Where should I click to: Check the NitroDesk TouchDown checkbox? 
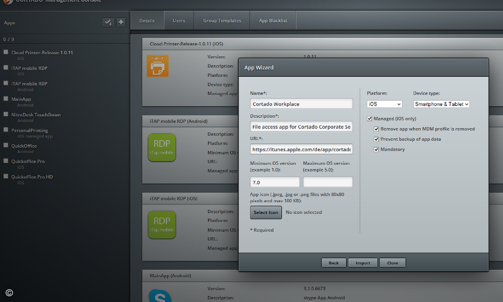click(6, 114)
